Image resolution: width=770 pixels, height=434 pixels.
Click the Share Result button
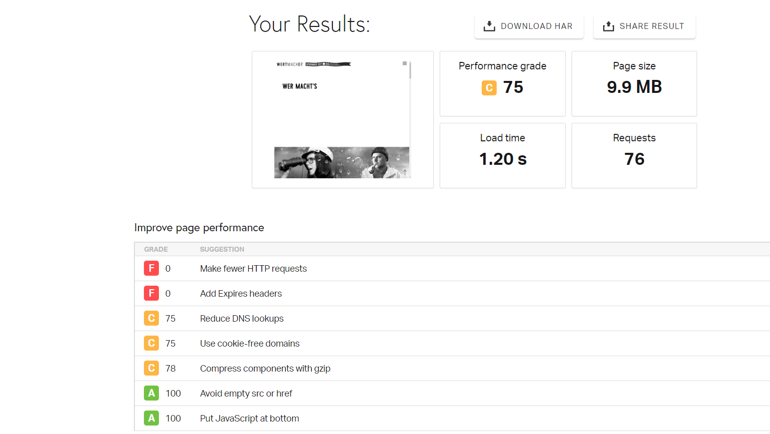644,26
